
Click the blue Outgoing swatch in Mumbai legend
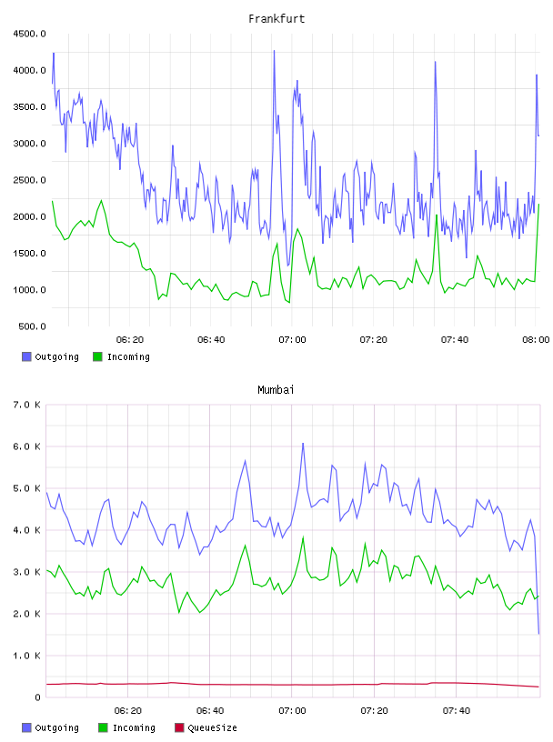pos(26,727)
